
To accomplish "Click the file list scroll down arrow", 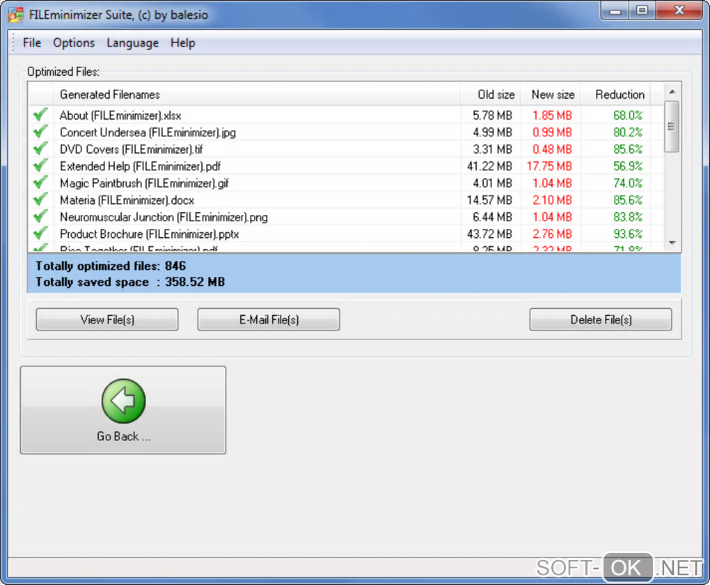I will click(672, 243).
